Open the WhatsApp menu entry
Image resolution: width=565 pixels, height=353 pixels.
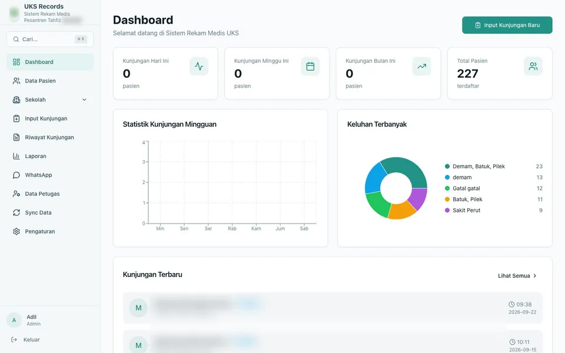(50, 175)
